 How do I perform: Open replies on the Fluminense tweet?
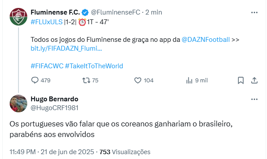(x=41, y=80)
